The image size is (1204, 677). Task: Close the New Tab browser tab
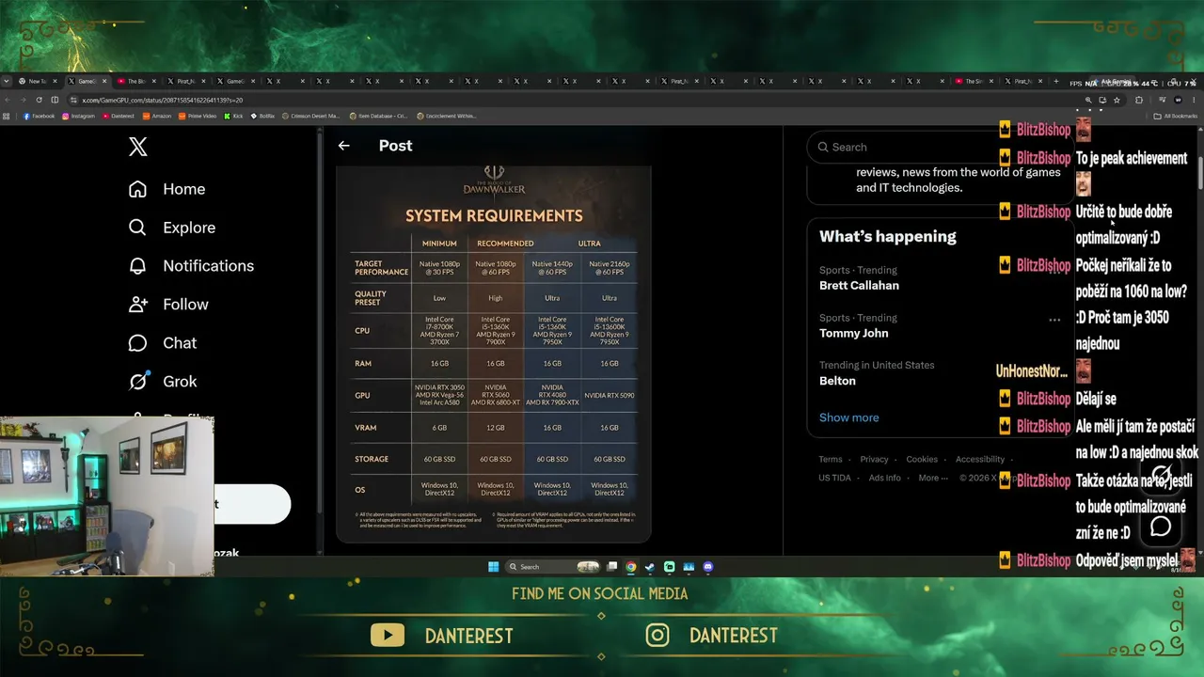point(55,82)
